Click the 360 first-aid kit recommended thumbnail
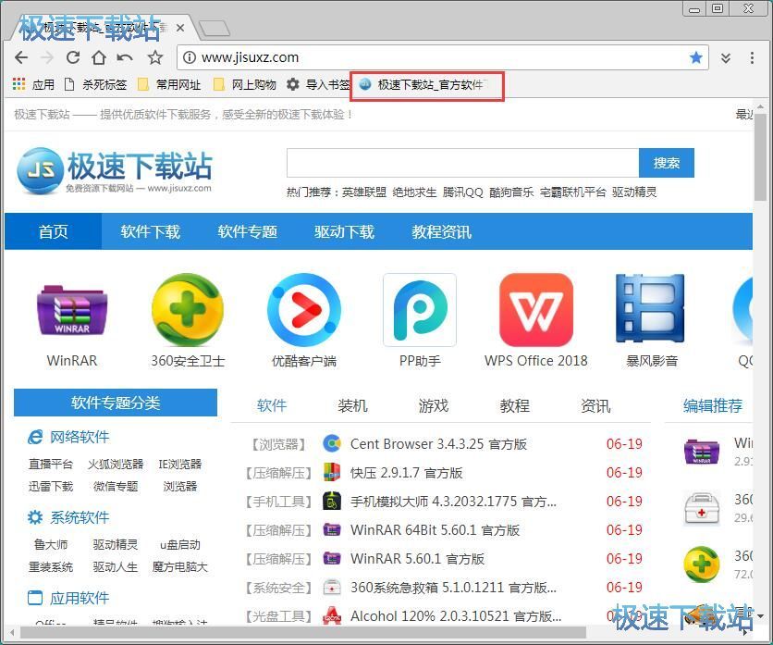This screenshot has width=773, height=645. pos(702,508)
